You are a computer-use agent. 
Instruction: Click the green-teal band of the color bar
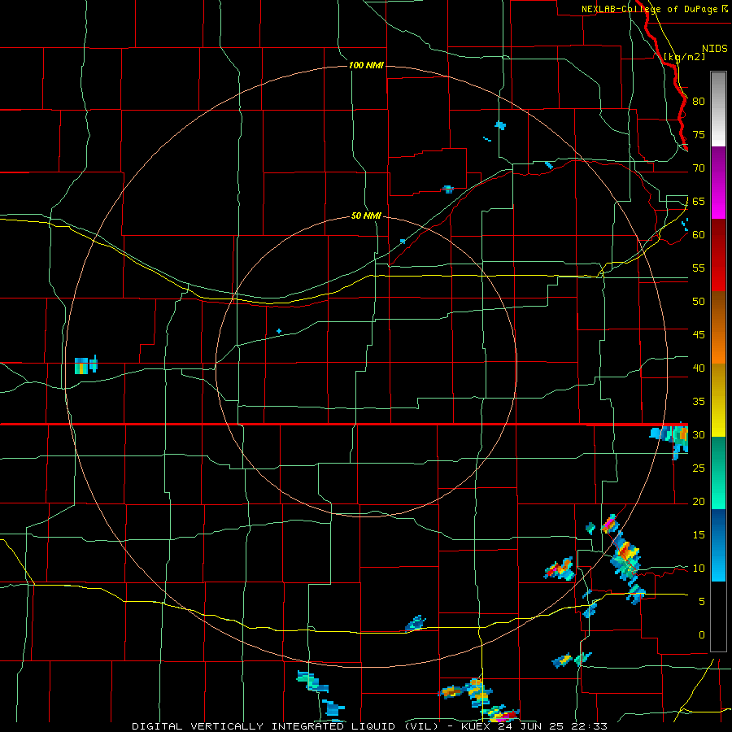coord(718,473)
